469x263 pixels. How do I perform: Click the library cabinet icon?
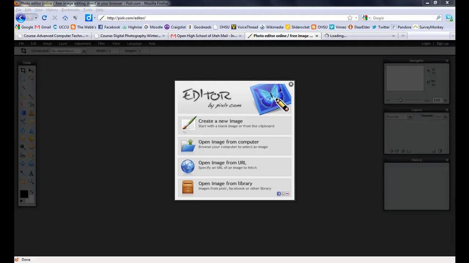(x=188, y=187)
